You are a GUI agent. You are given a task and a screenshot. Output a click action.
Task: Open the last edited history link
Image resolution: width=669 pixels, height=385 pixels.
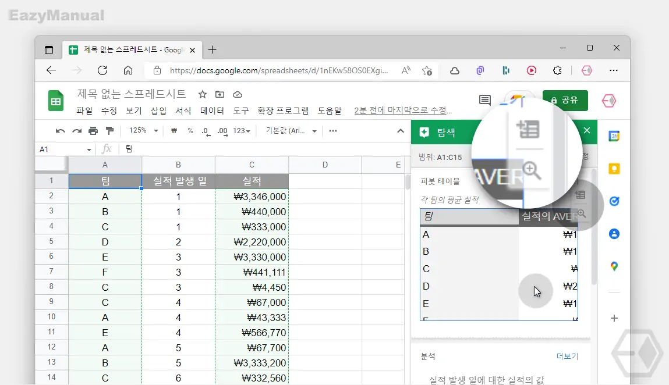[403, 110]
